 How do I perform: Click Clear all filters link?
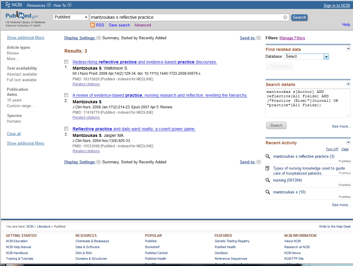[14, 134]
